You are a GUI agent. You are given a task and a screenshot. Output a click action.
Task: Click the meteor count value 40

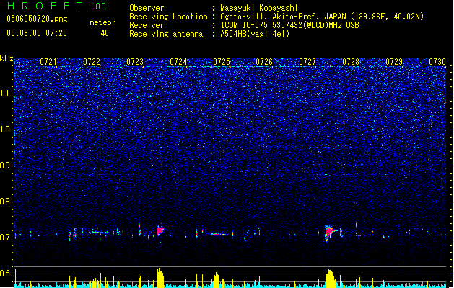105,33
